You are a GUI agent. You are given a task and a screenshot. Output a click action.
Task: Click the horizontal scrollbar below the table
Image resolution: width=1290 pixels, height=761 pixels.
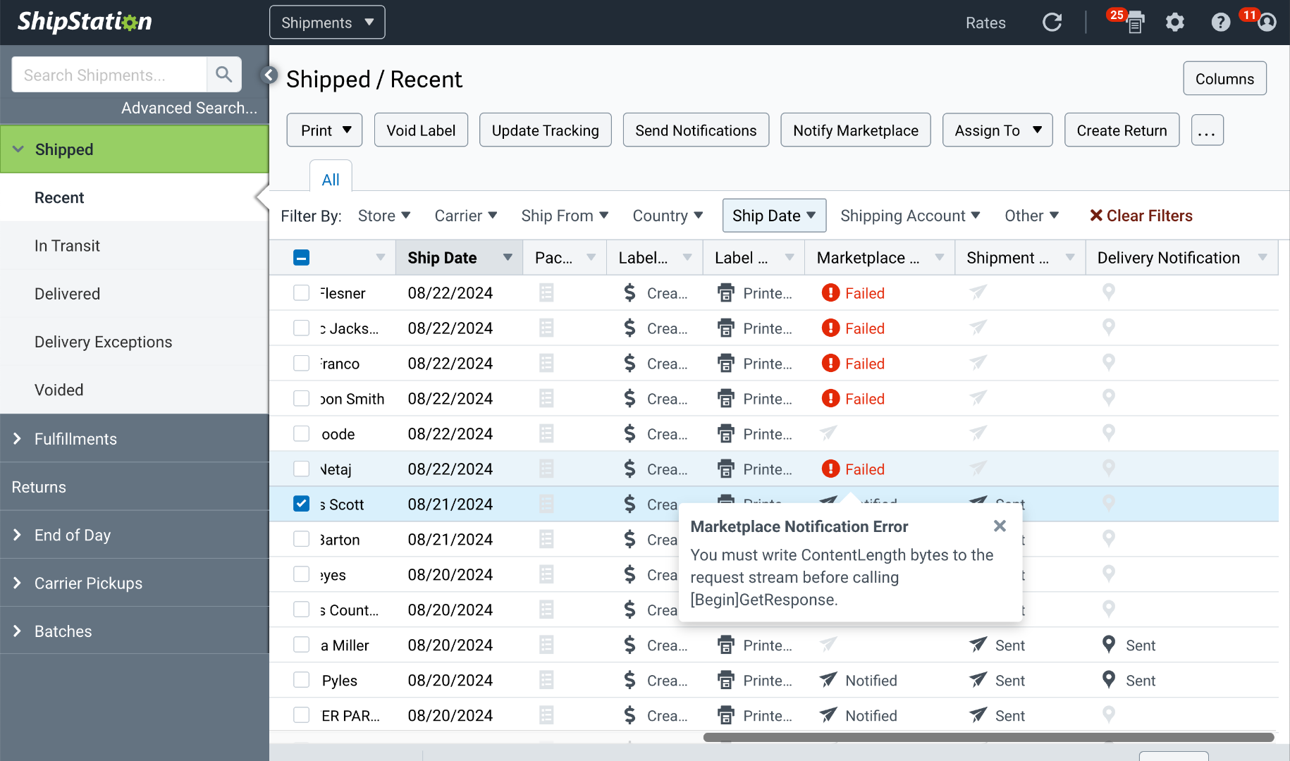coord(988,738)
